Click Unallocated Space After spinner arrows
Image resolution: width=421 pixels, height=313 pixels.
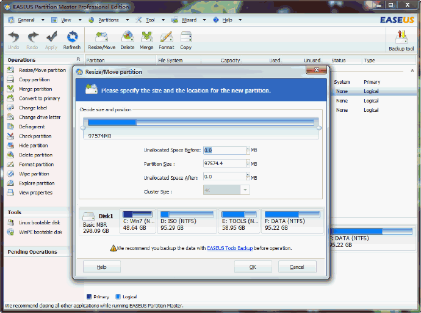[x=248, y=177]
